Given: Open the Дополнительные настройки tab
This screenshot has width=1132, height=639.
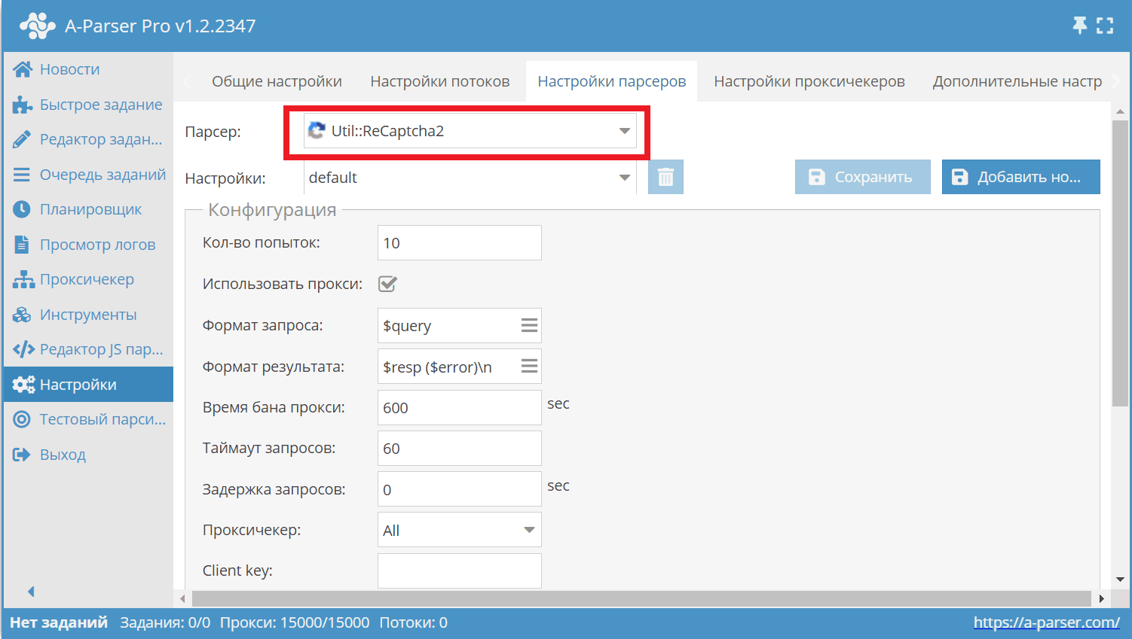Looking at the screenshot, I should pyautogui.click(x=1017, y=81).
